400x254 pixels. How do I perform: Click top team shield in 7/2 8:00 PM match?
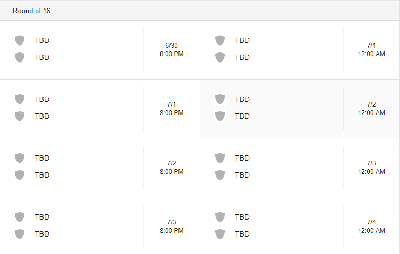(x=20, y=158)
